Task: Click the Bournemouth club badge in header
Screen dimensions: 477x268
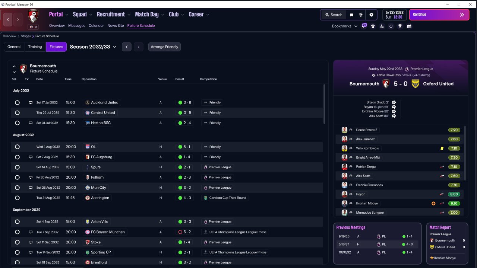Action: click(x=33, y=16)
